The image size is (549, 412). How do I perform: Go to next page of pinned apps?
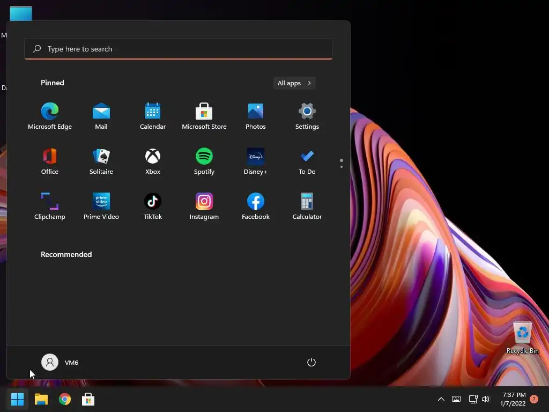(x=342, y=166)
